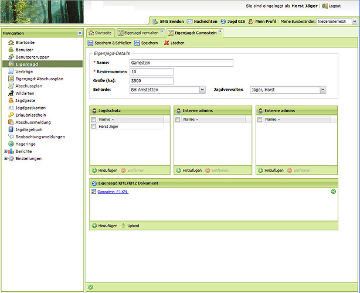Open the Meine Bundesländer dropdown
Viewport: 360px width, 293px height.
pos(355,22)
